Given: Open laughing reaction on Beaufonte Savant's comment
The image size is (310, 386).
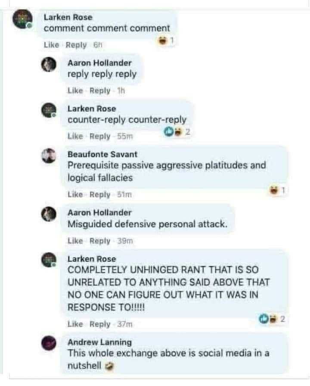Looking at the screenshot, I should (278, 190).
